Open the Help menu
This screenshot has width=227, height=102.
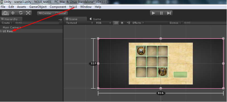(98, 7)
